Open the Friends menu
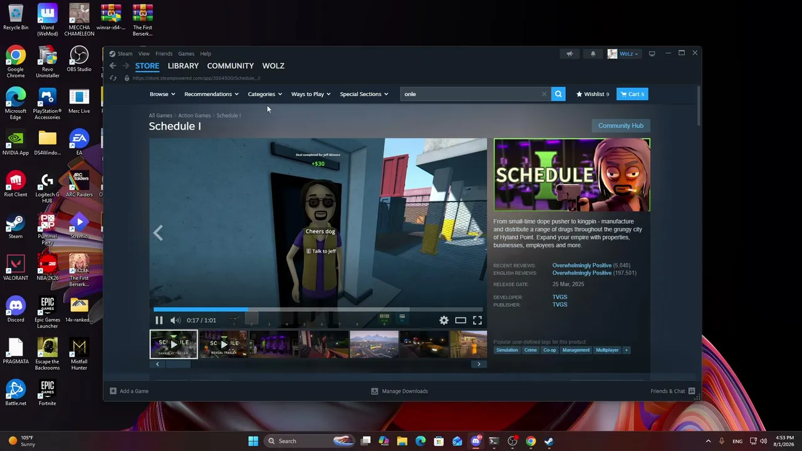The image size is (802, 451). (164, 54)
